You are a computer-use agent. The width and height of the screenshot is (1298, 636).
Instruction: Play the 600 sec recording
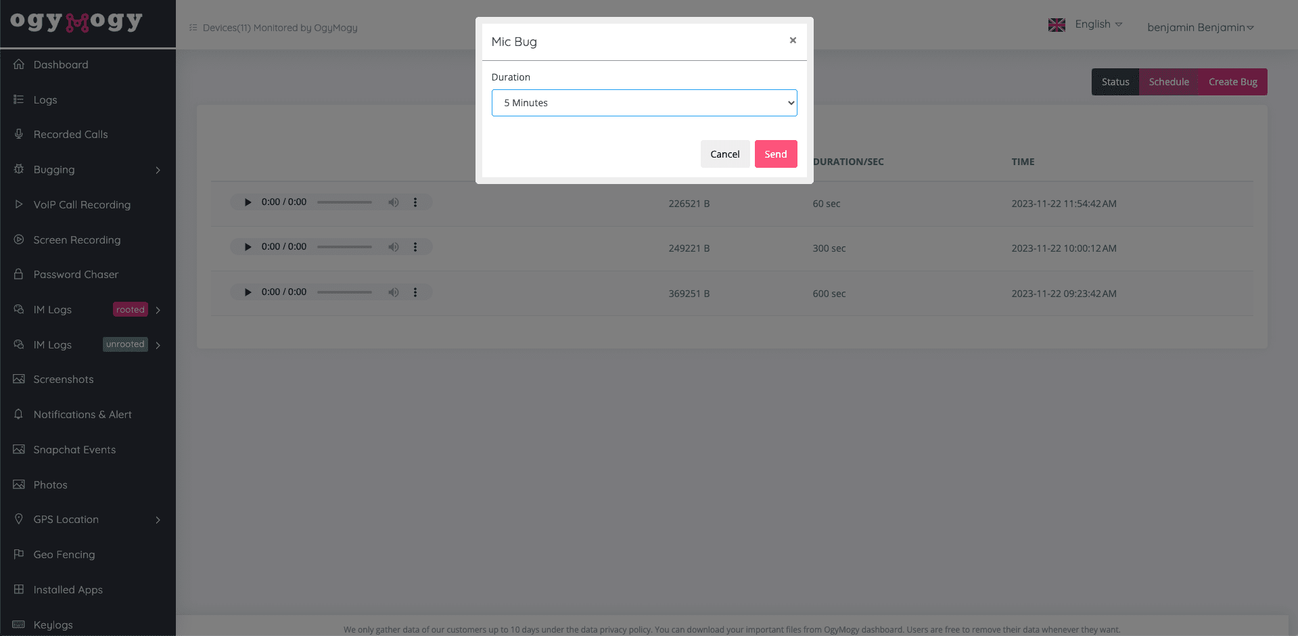[248, 292]
